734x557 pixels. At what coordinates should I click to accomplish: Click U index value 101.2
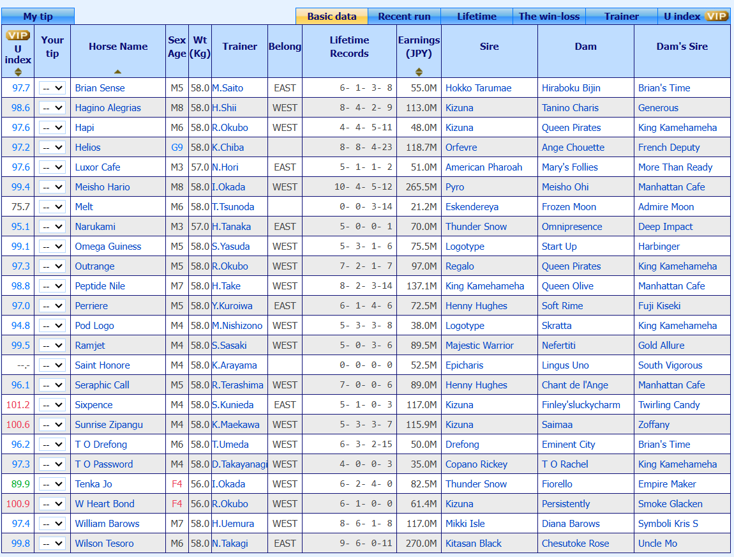(x=18, y=405)
